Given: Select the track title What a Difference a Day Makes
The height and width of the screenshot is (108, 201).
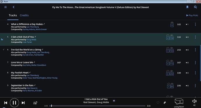Looking at the screenshot, I should tap(27, 24).
